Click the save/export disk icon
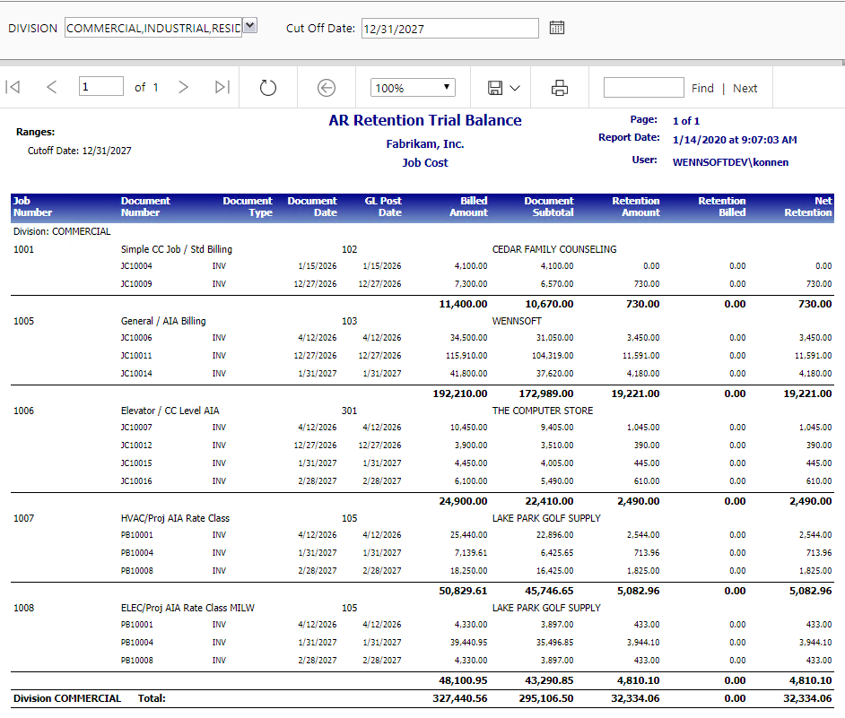 495,87
